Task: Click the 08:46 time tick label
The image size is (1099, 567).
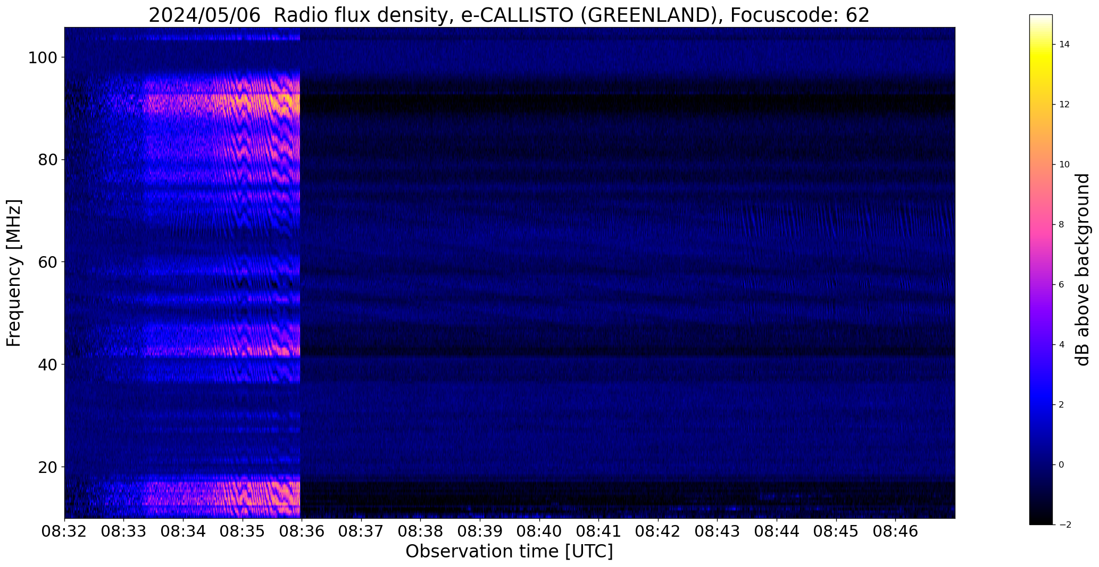Action: [896, 531]
